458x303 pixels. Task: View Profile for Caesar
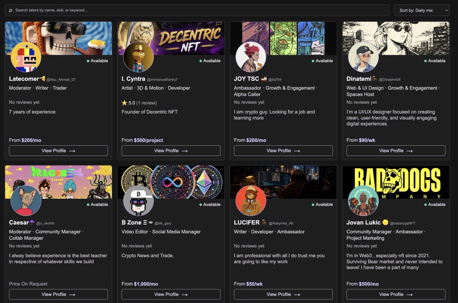(x=58, y=294)
